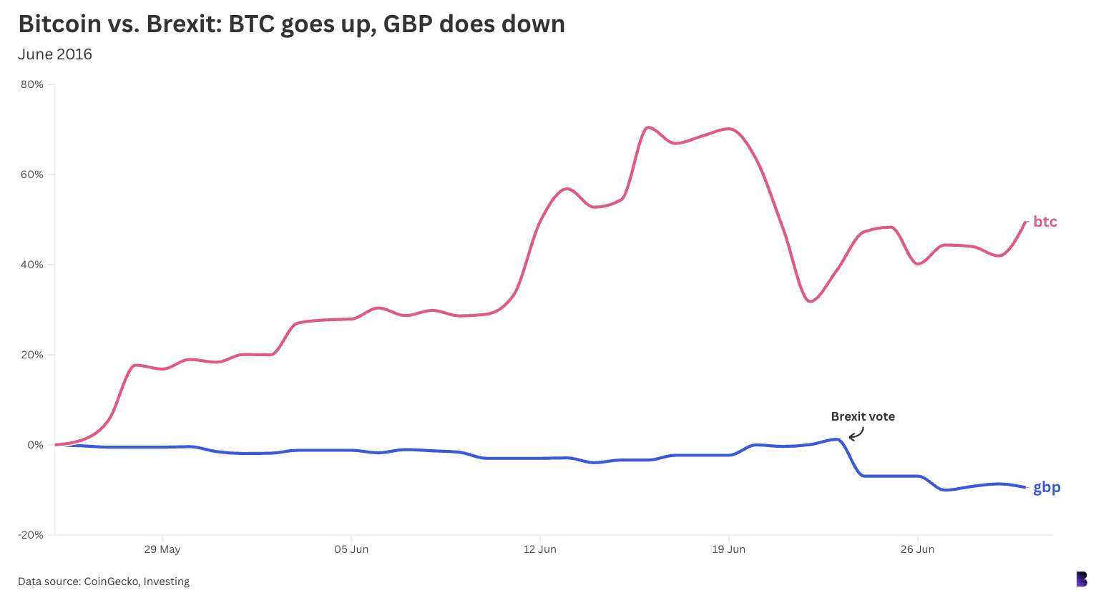Select the 19 Jun date tick label

tap(729, 549)
